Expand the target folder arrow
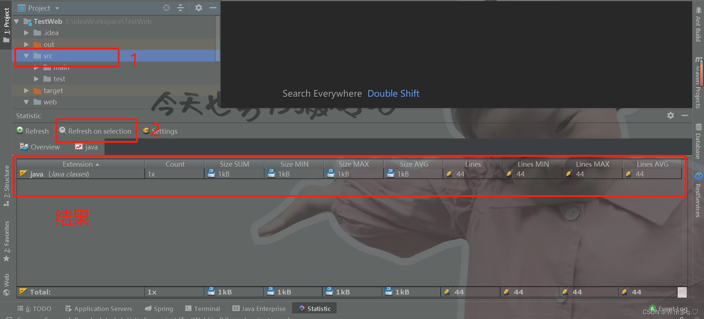The height and width of the screenshot is (319, 704). [26, 90]
